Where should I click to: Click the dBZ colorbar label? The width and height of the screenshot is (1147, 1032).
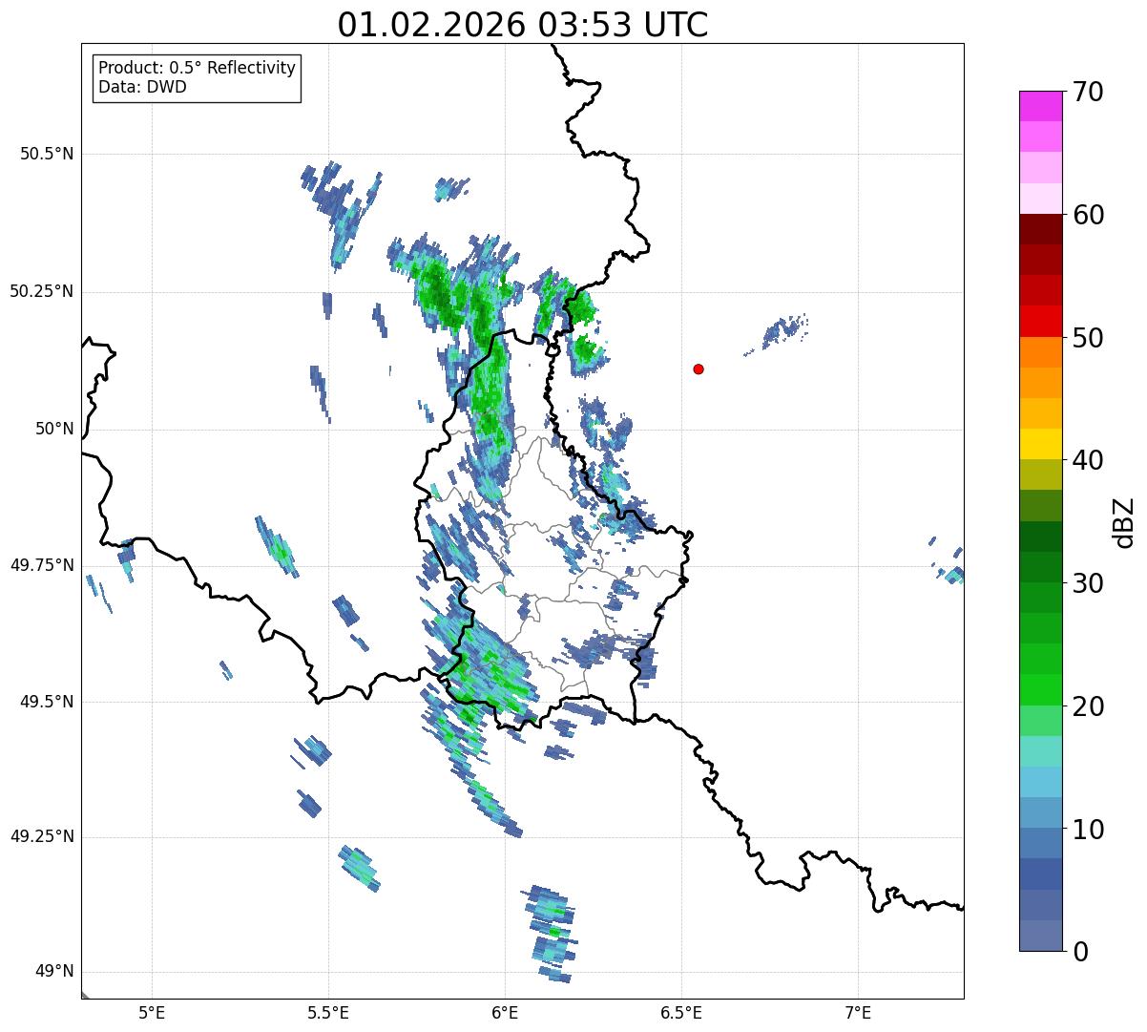click(x=1124, y=522)
